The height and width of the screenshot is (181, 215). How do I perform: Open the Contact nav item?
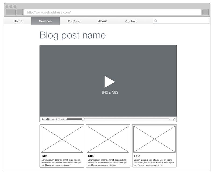[131, 21]
